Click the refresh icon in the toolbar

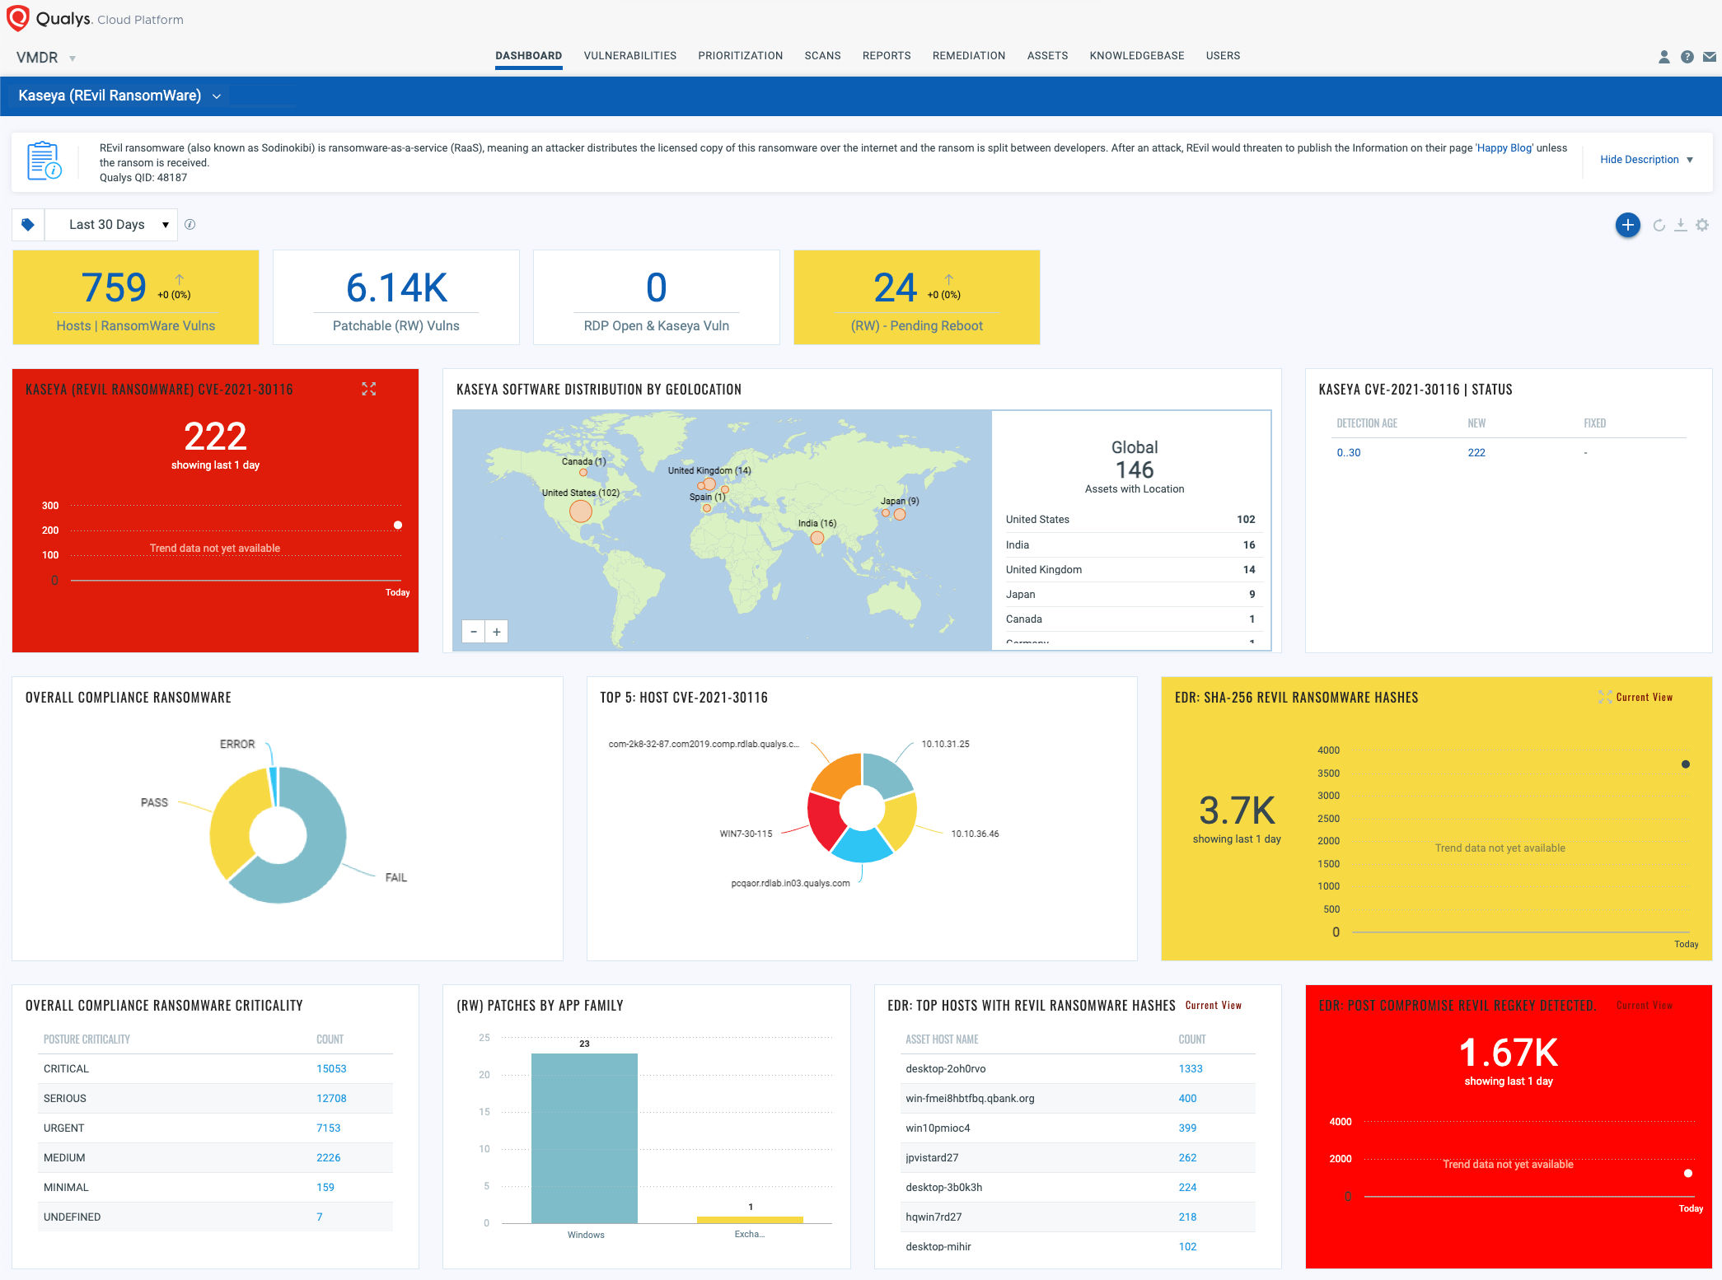(1658, 225)
